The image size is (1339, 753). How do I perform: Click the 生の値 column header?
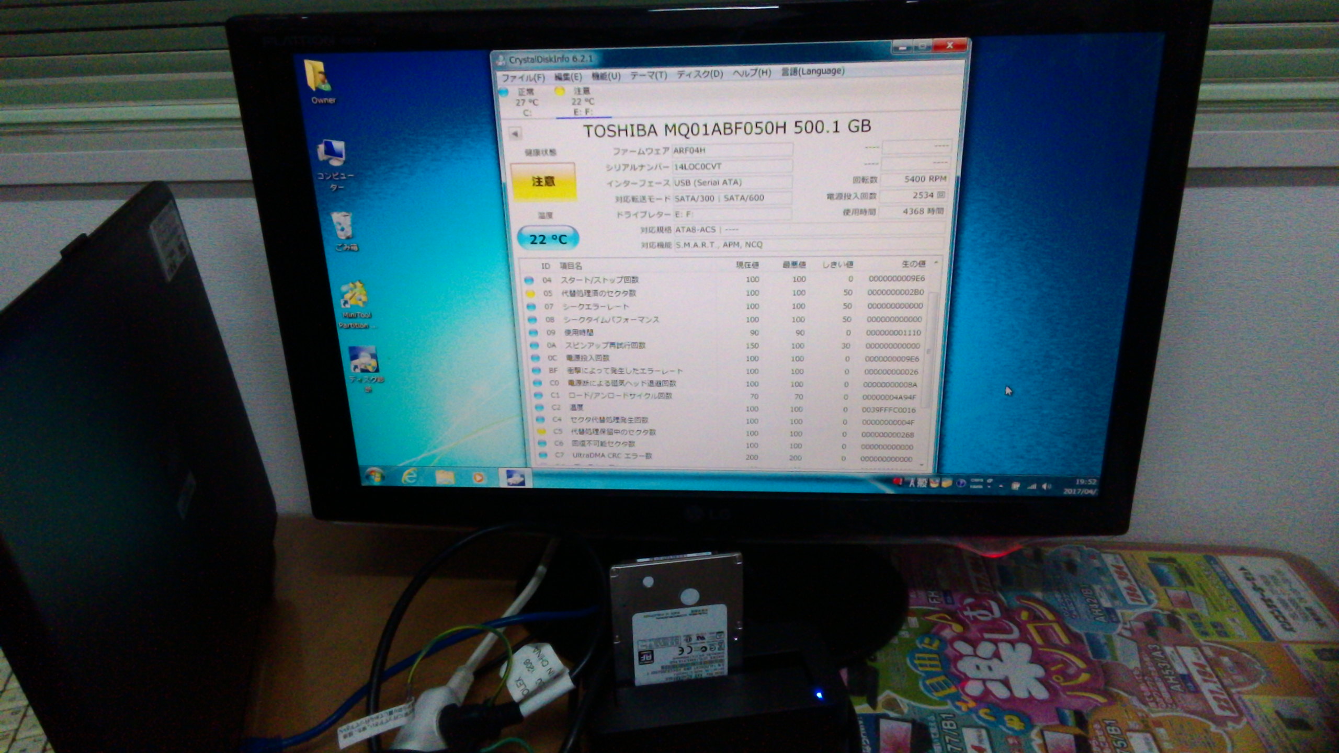(x=914, y=264)
